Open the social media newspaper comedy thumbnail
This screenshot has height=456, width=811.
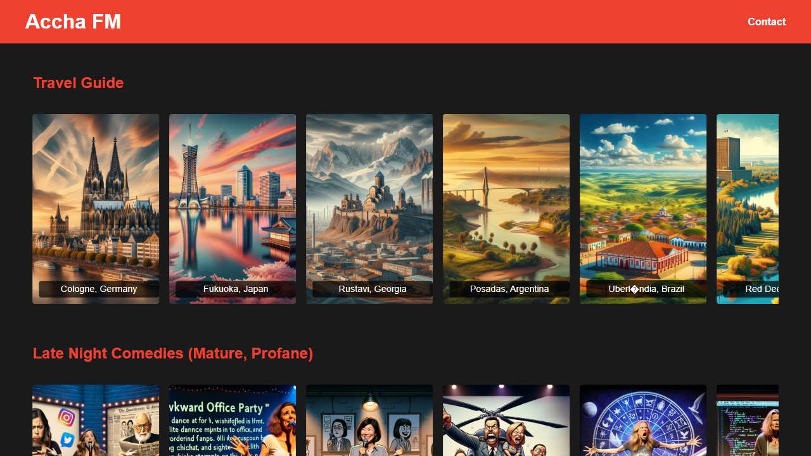(96, 421)
